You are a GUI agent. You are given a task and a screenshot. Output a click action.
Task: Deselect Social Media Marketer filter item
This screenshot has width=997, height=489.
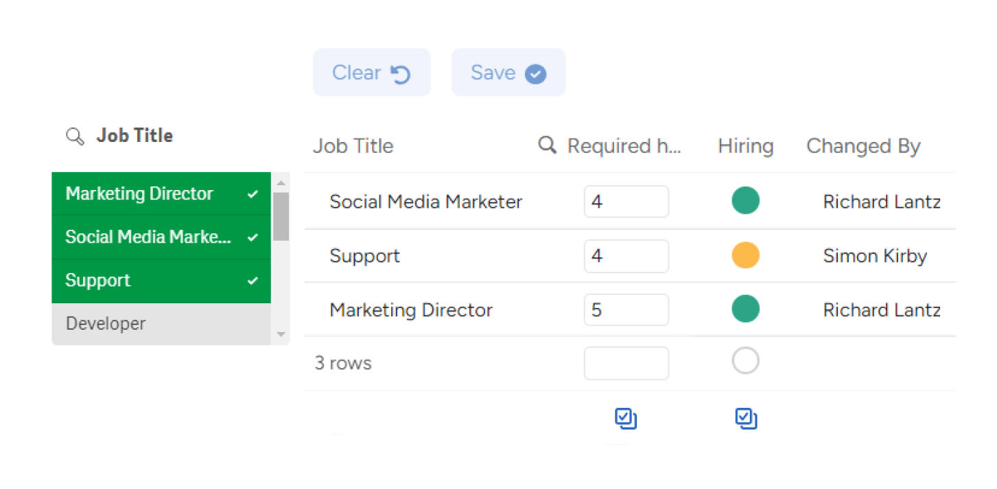click(161, 237)
